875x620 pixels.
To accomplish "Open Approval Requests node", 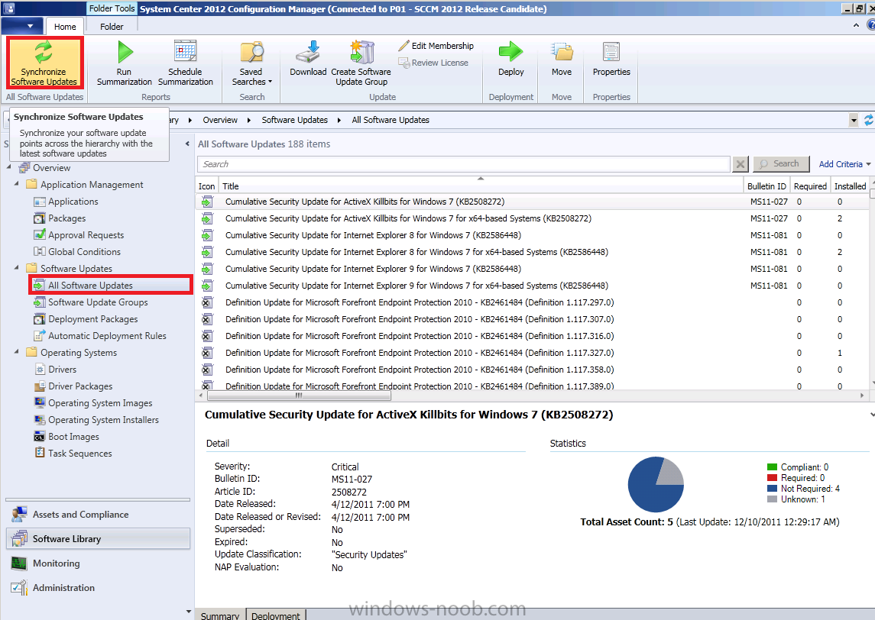I will click(86, 234).
